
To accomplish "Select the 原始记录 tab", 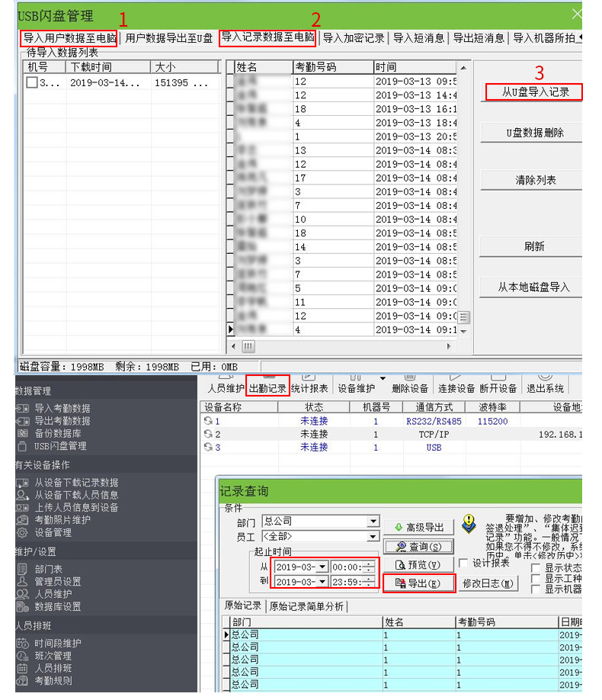I will coord(243,605).
